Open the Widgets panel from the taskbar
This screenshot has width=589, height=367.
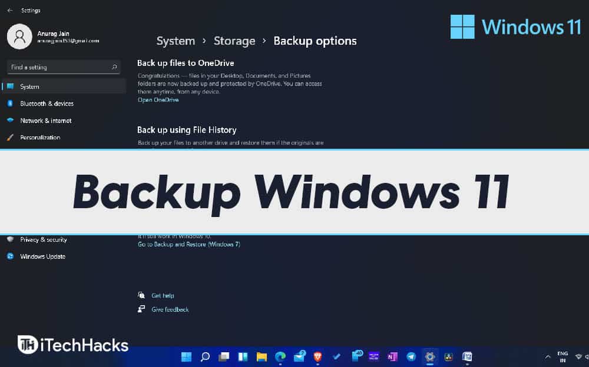(x=243, y=356)
